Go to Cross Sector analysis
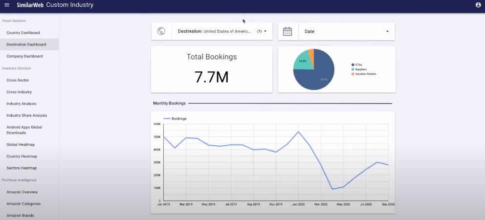Screen dimensions: 485x220 pos(18,80)
